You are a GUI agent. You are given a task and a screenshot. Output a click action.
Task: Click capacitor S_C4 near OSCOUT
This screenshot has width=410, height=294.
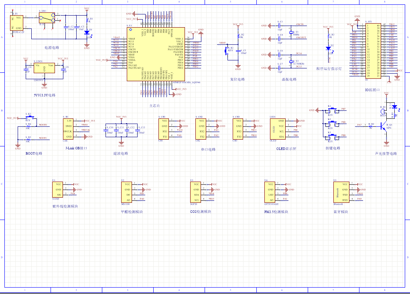coord(279,38)
